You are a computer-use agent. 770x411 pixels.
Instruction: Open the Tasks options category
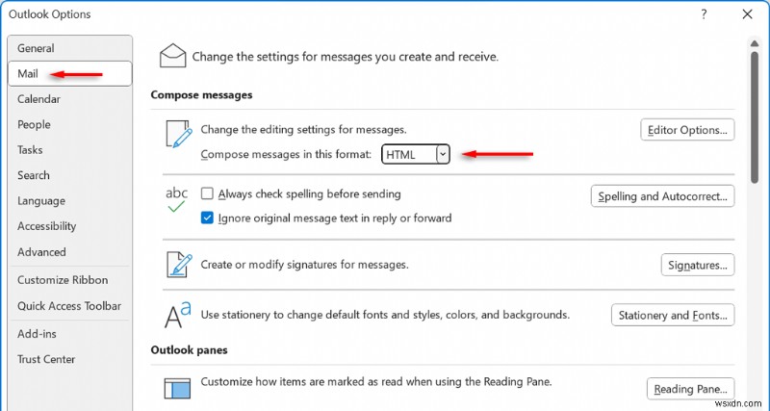tap(69, 150)
